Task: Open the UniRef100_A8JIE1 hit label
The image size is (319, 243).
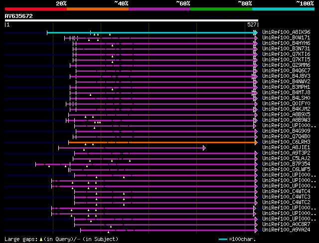Action: coord(286,148)
